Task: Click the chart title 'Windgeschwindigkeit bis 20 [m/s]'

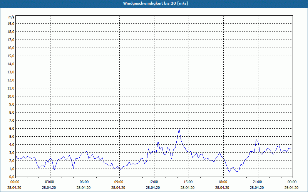Action: click(x=156, y=3)
